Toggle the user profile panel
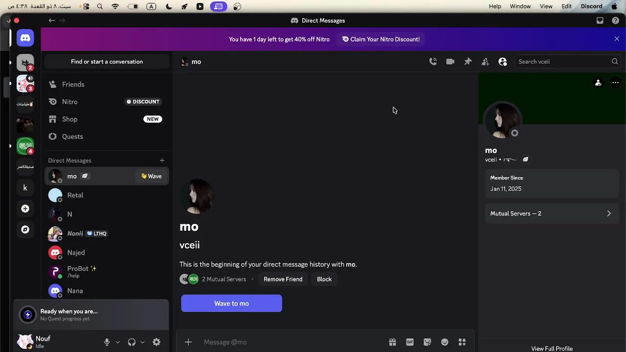626x352 pixels. tap(503, 62)
